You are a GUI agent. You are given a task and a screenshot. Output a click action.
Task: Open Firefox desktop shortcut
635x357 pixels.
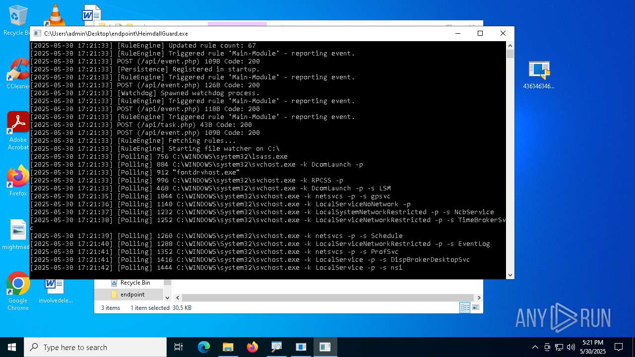point(18,181)
